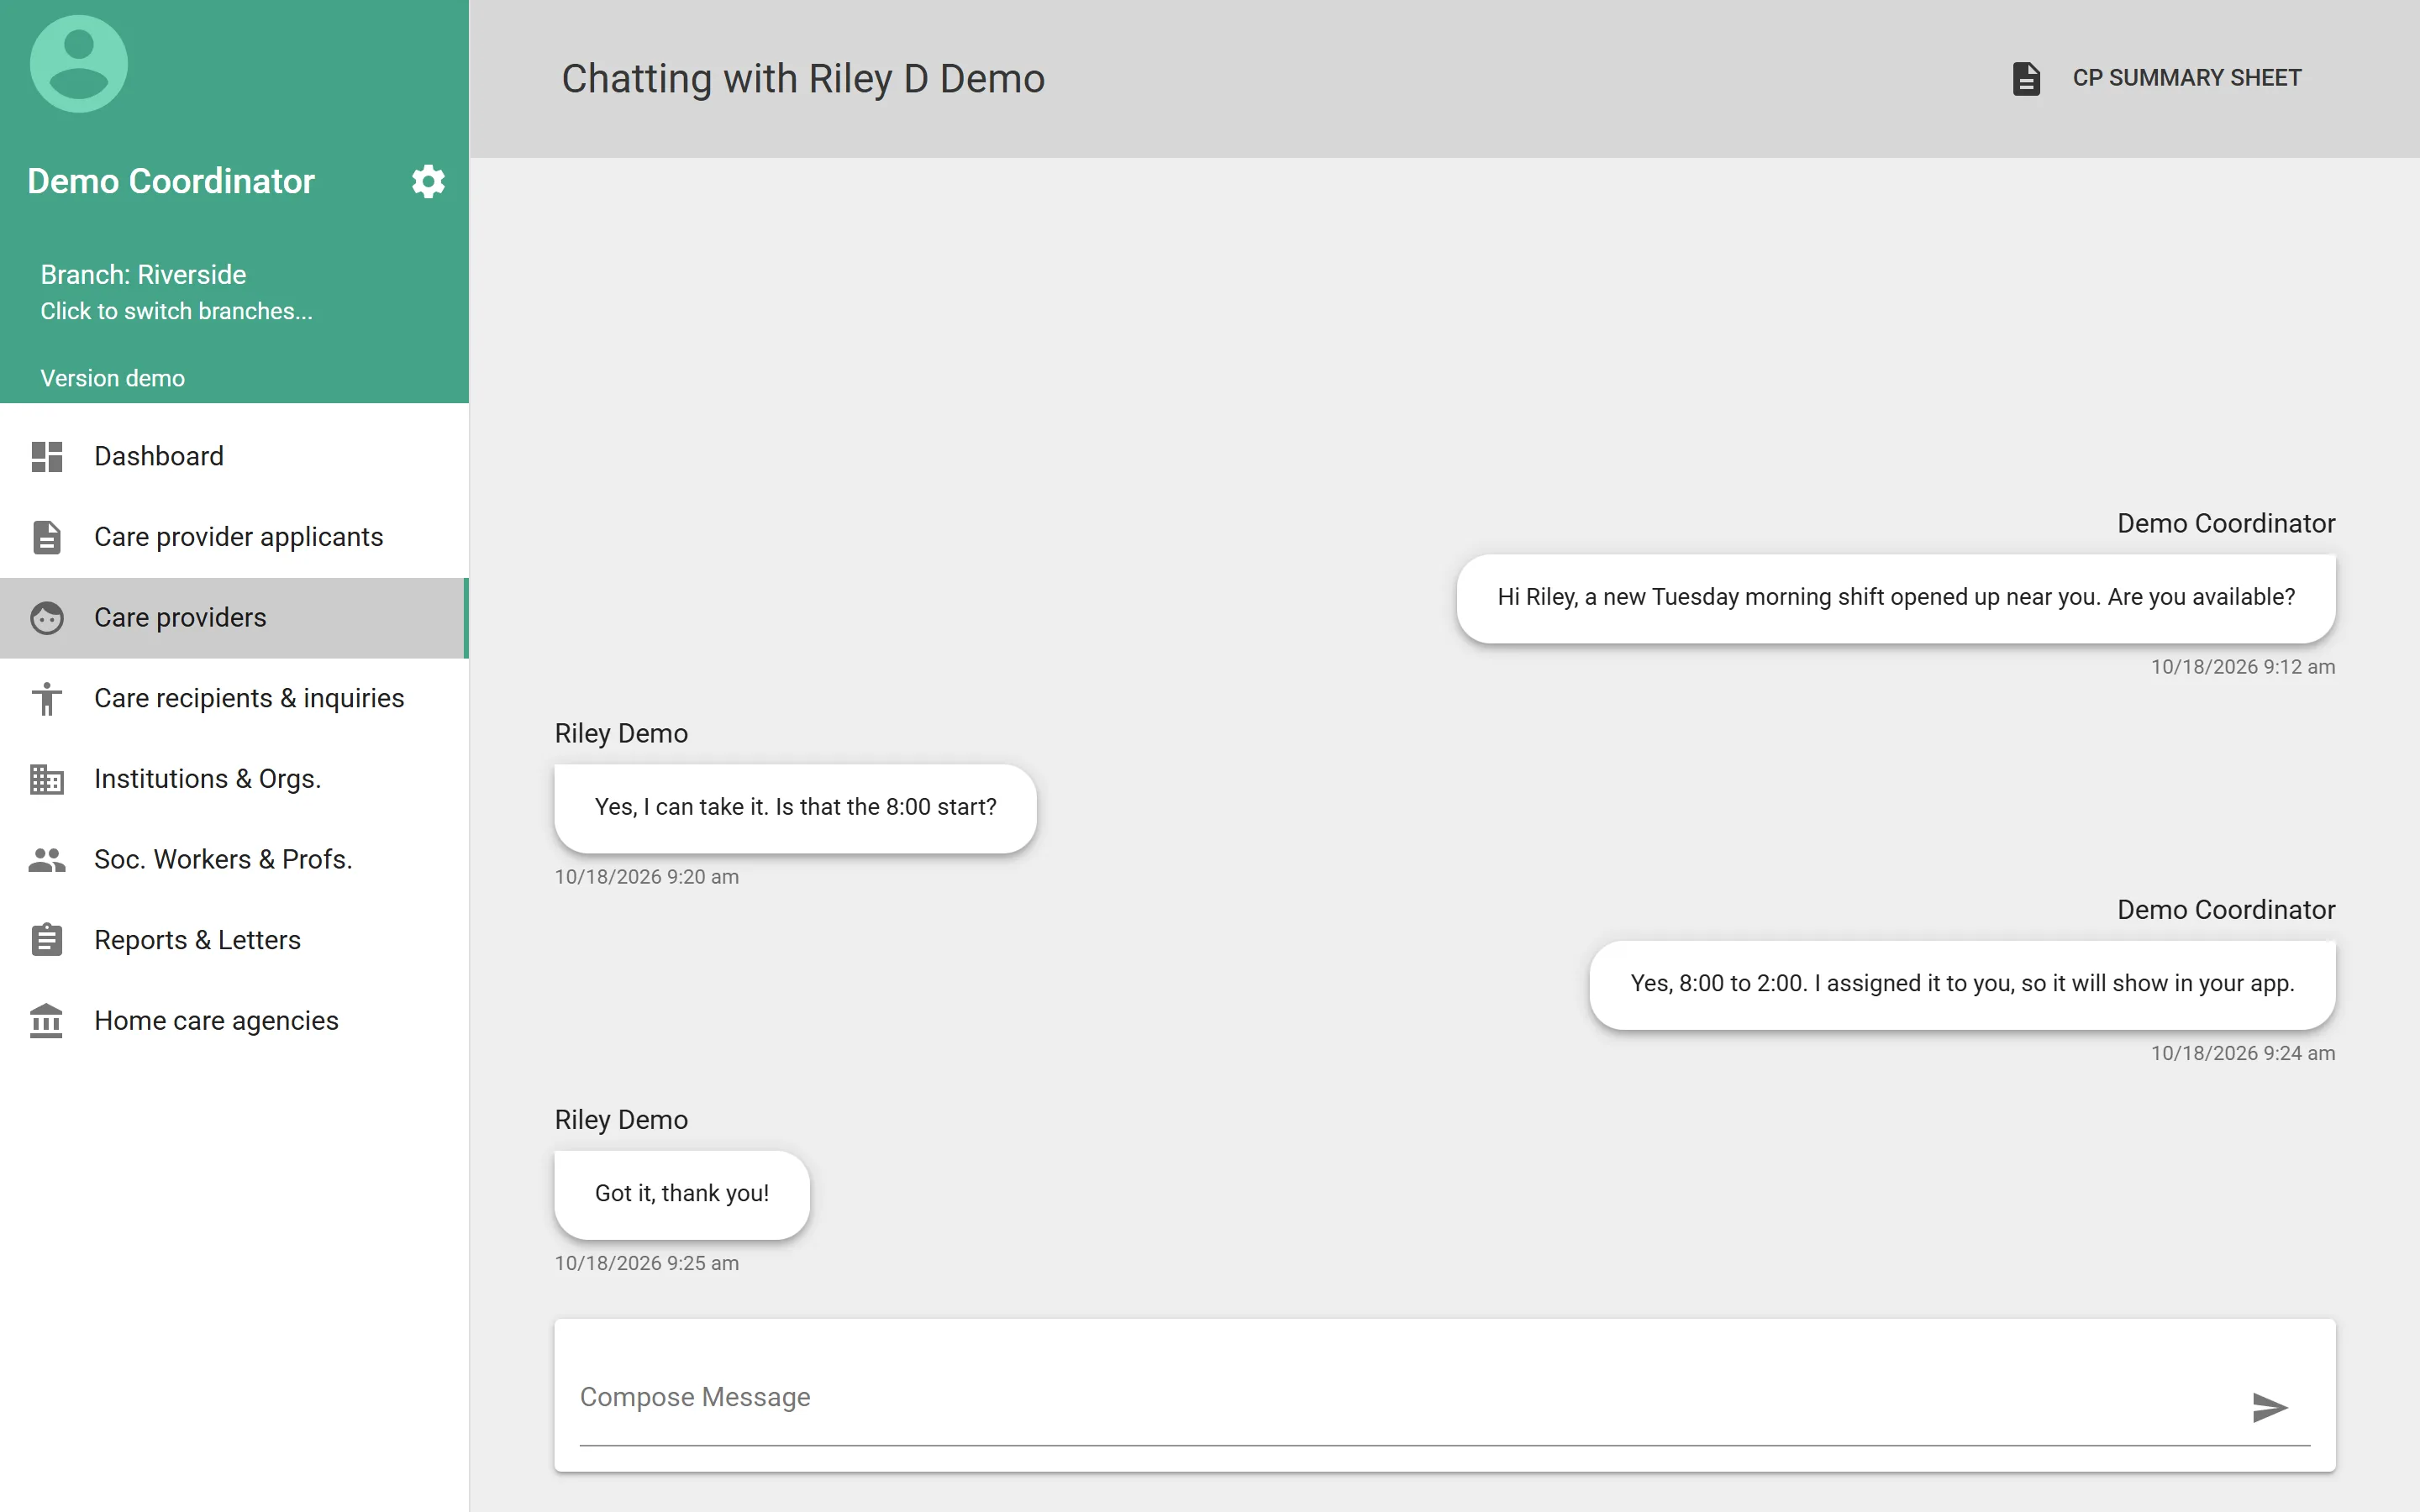This screenshot has height=1512, width=2420.
Task: Select Care providers in sidebar
Action: [234, 618]
